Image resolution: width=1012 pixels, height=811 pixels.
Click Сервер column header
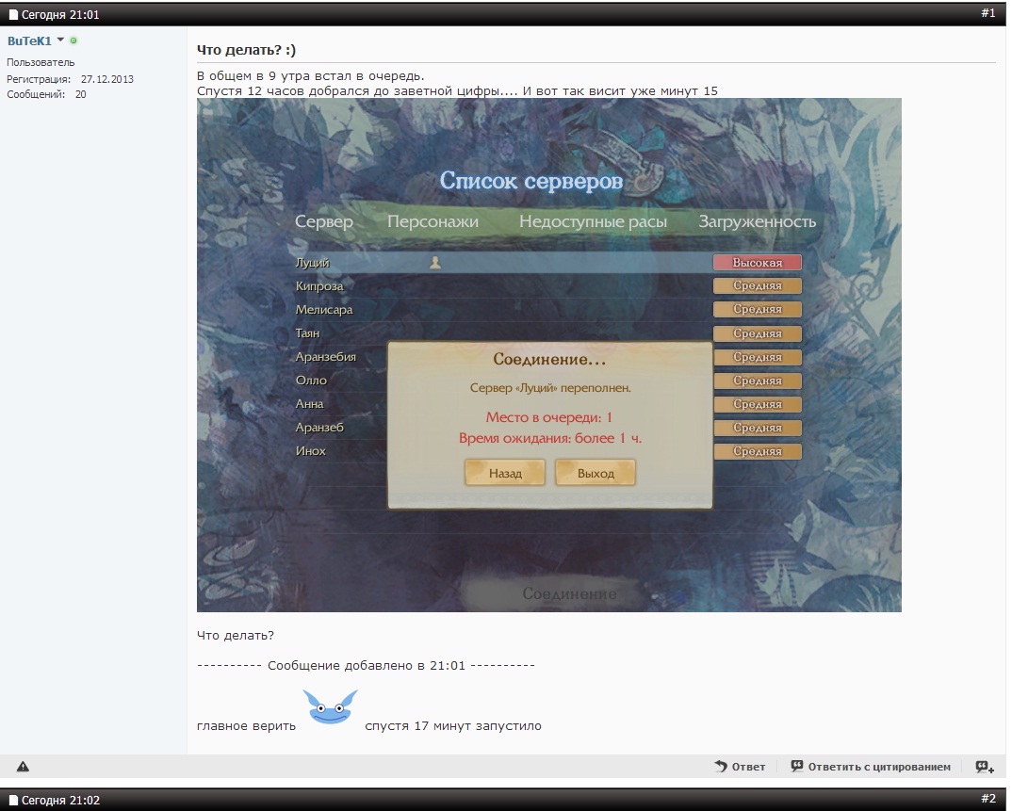click(x=324, y=221)
